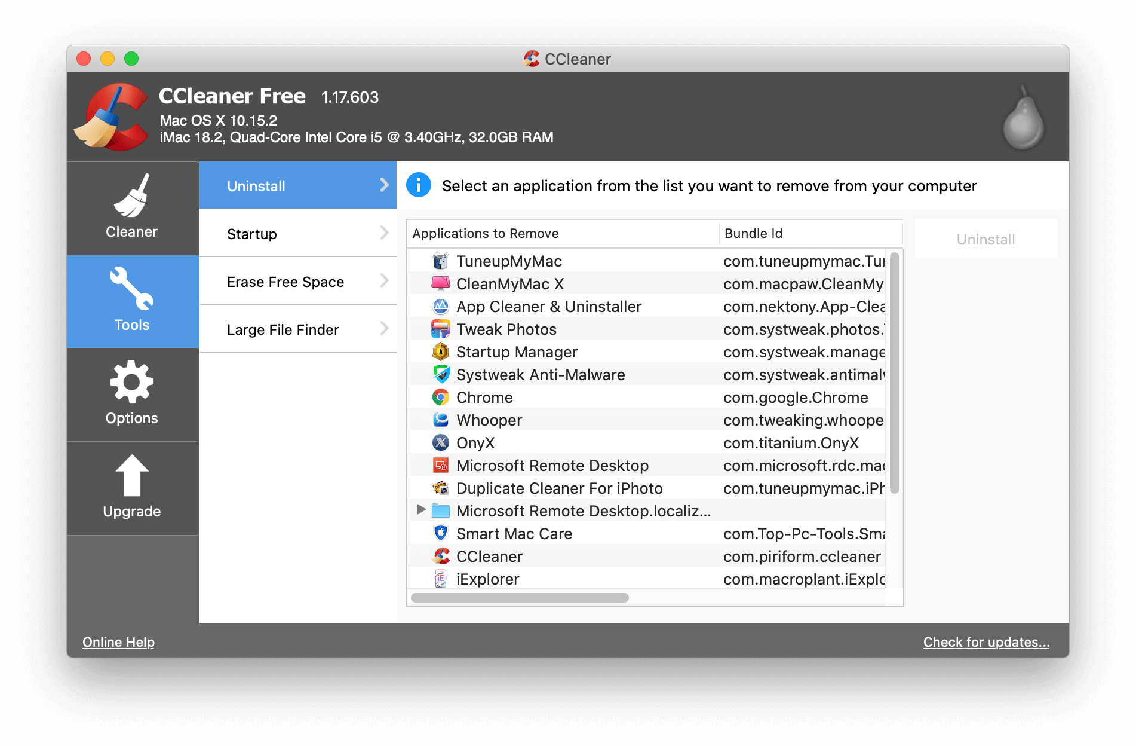Click Check for updates link

coord(986,642)
